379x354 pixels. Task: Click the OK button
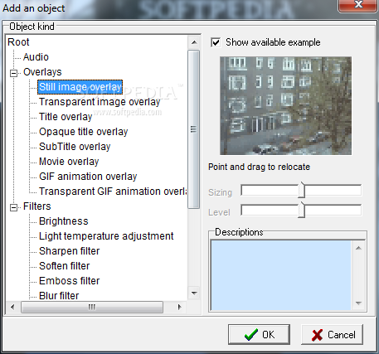[259, 335]
